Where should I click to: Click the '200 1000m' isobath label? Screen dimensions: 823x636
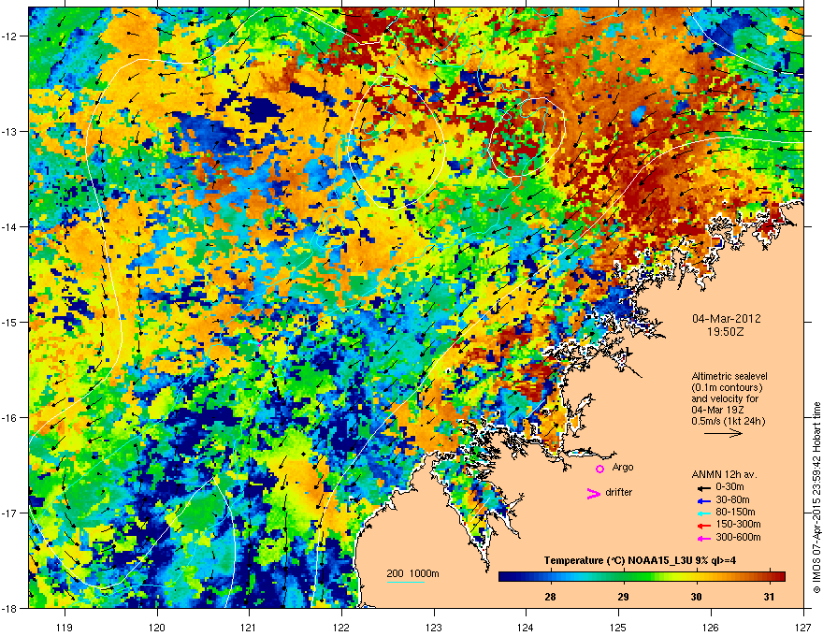412,573
